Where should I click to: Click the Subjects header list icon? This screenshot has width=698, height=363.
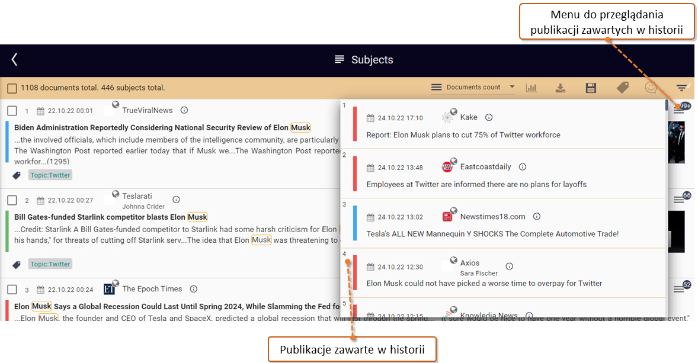coord(339,60)
